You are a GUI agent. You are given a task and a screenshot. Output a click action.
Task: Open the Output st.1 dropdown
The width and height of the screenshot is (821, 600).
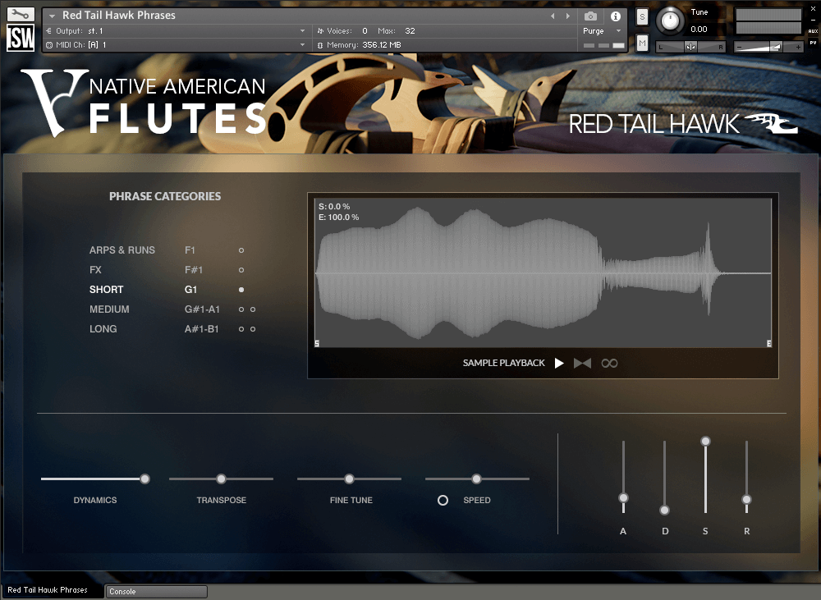[300, 30]
